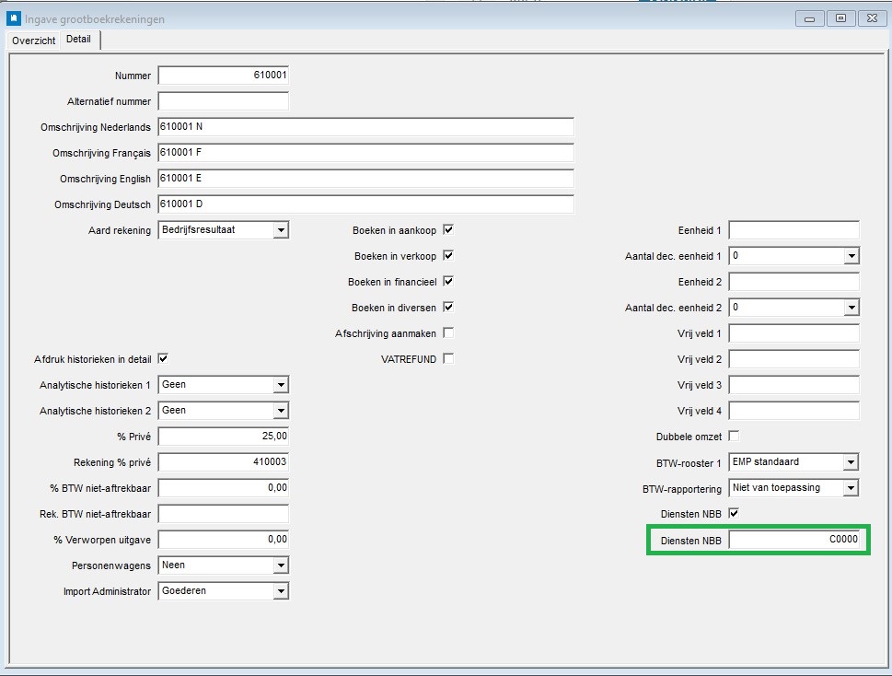Focus the Omschrijving Nederlands field
Image resolution: width=892 pixels, height=676 pixels.
tap(365, 126)
